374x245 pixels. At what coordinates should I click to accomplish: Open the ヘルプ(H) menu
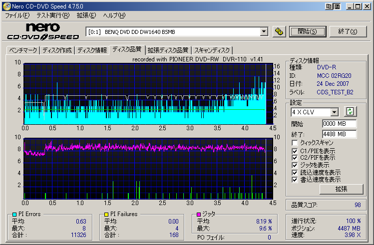(114, 15)
